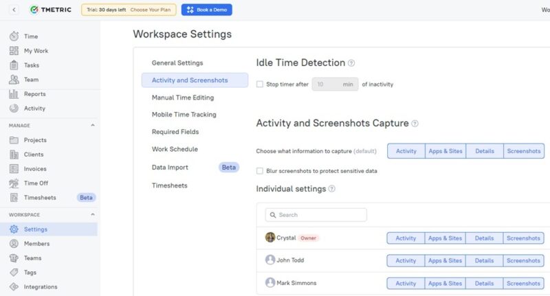550x296 pixels.
Task: Toggle default Screenshots capture option
Action: tap(524, 151)
